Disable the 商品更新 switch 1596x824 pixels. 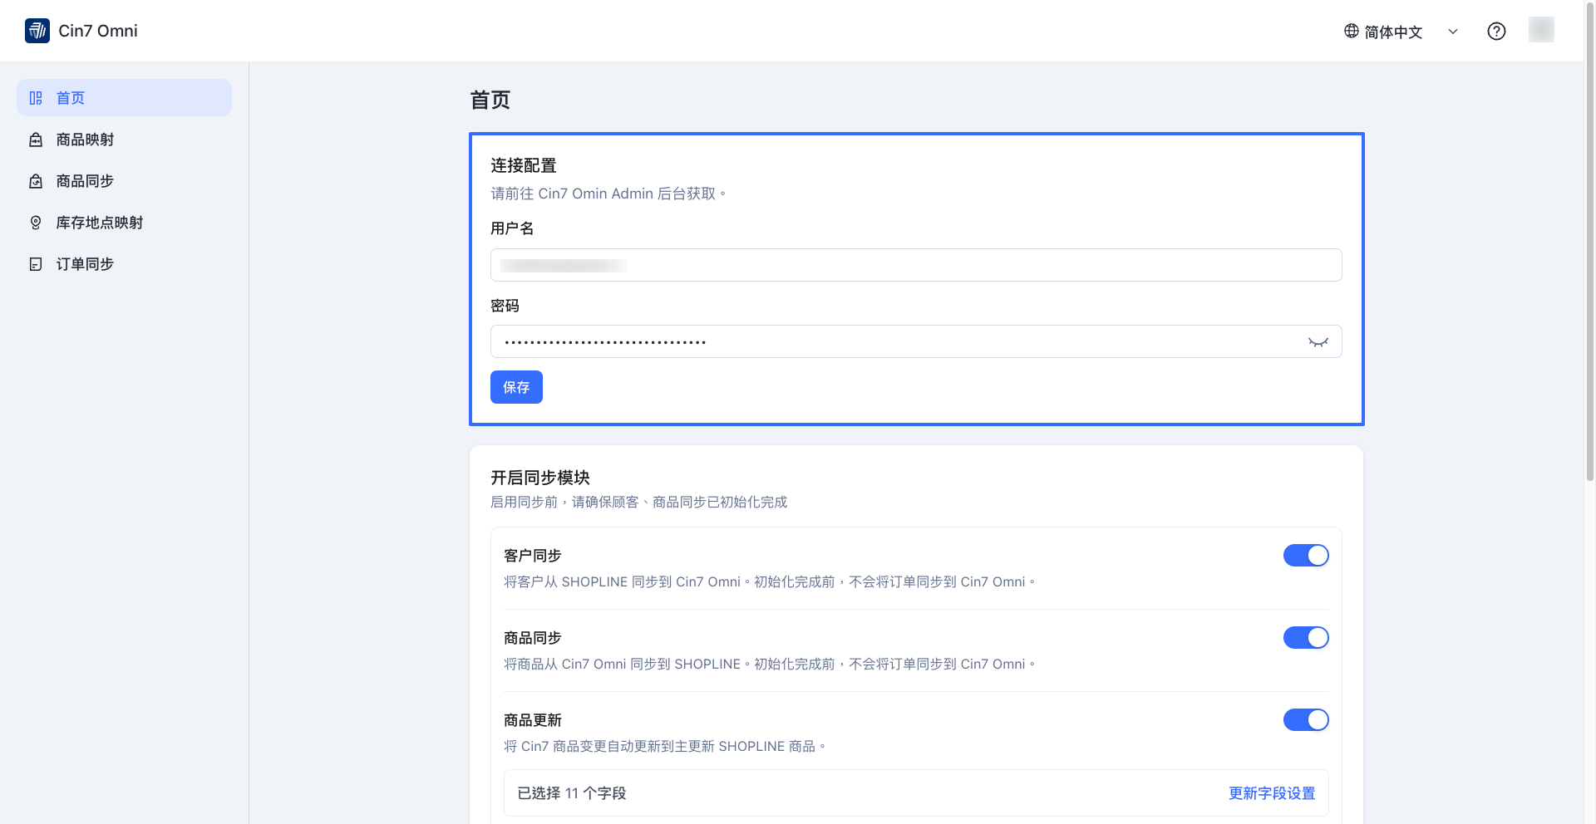pyautogui.click(x=1306, y=720)
